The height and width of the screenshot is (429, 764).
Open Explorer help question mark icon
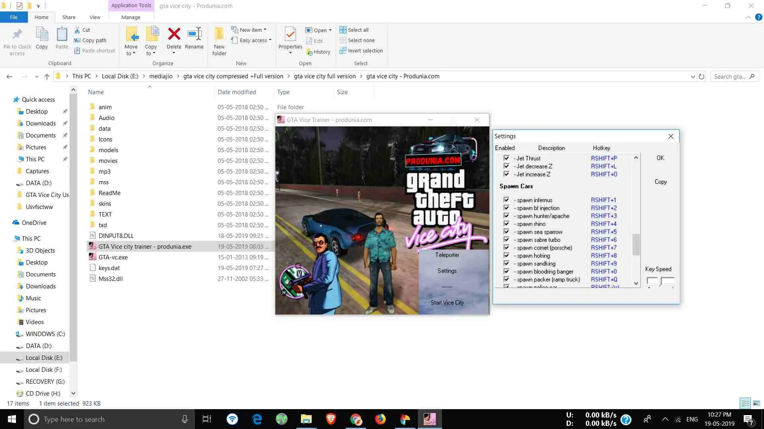759,17
